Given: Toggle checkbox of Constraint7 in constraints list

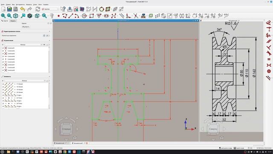Looking at the screenshot, I should click(x=3, y=65).
